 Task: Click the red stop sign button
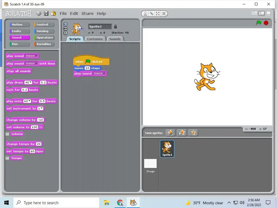[266, 23]
